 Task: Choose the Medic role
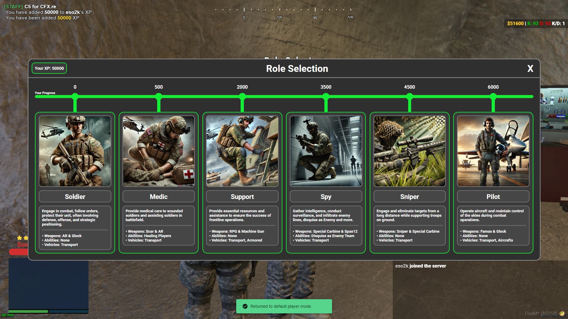[x=158, y=151]
